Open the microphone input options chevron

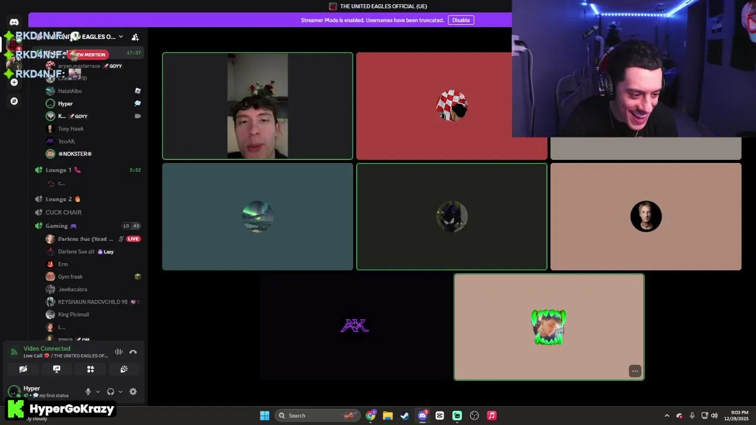tap(97, 391)
